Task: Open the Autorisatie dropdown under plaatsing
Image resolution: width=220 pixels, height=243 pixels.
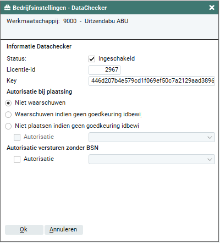Action: tap(152, 137)
